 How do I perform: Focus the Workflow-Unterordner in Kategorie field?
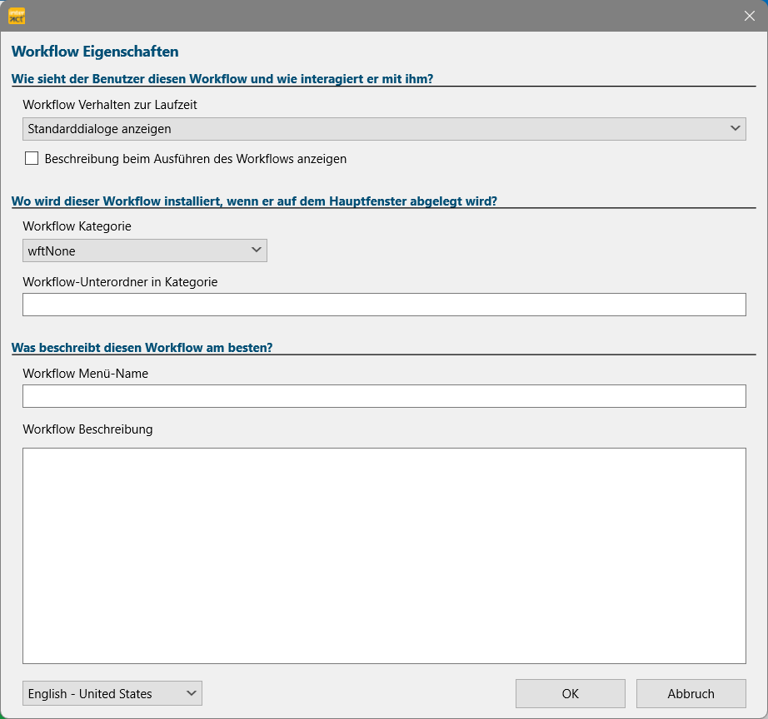pos(384,305)
